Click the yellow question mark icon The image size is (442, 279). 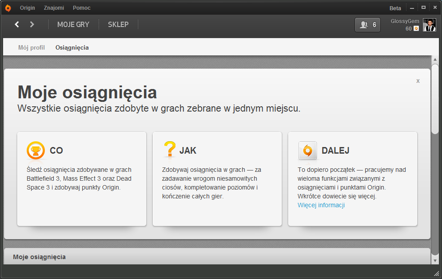[169, 150]
